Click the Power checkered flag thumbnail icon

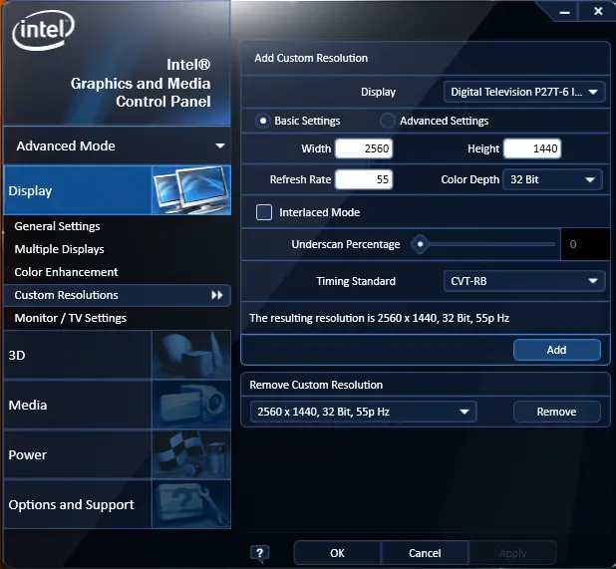click(191, 454)
